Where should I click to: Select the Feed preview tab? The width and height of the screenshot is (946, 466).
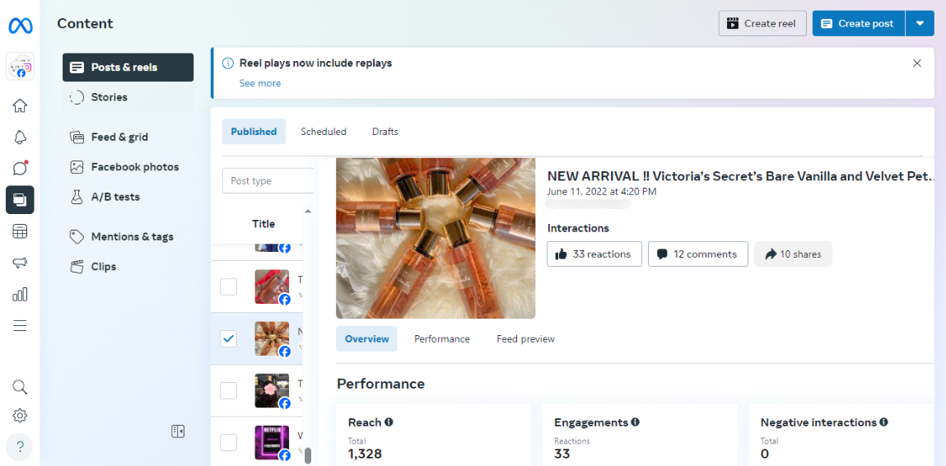click(525, 338)
